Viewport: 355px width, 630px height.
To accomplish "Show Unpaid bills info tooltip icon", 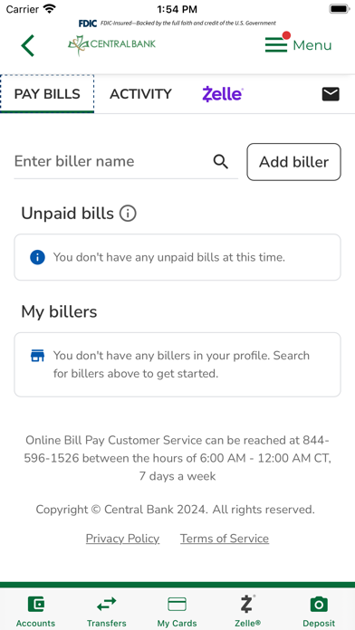I will pos(128,214).
